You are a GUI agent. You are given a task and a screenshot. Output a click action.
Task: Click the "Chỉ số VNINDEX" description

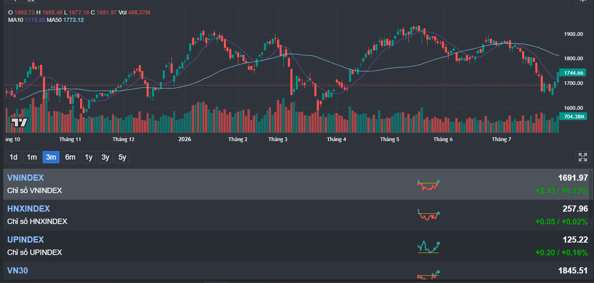[x=35, y=191]
